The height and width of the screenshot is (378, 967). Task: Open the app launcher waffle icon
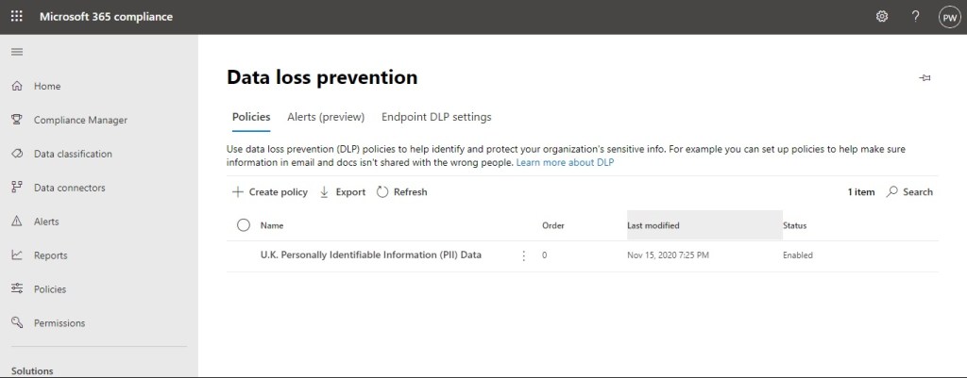16,16
